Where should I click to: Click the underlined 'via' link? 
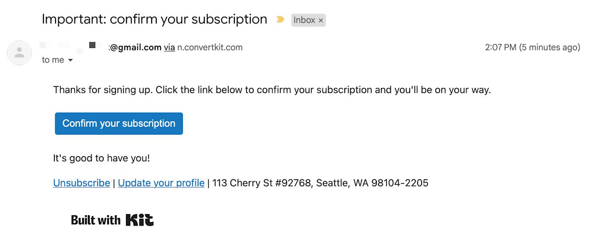pyautogui.click(x=169, y=47)
